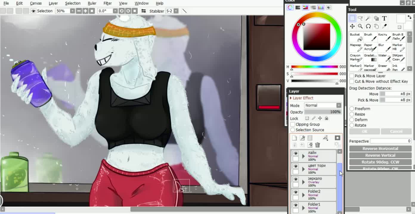Choose the Eraser brush preset

384,67
